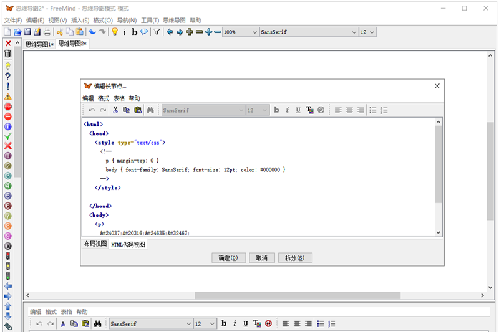Open bottom note editor font size dropdown
This screenshot has height=332, width=499.
click(x=205, y=324)
